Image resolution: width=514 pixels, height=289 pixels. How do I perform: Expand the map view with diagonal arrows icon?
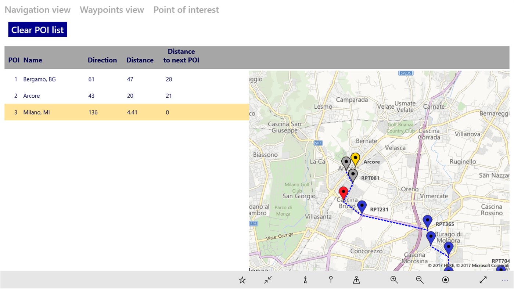coord(482,280)
